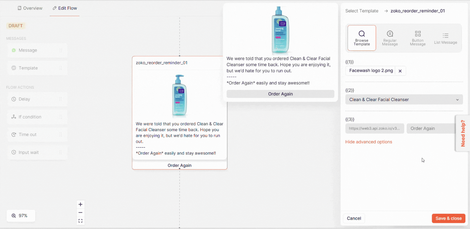
Task: Click the Template block label
Action: (28, 68)
